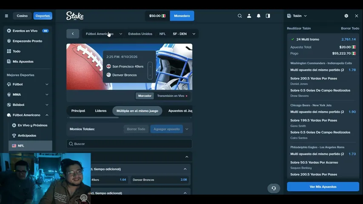The image size is (363, 204).
Task: Focus the Buscar search field
Action: click(129, 144)
